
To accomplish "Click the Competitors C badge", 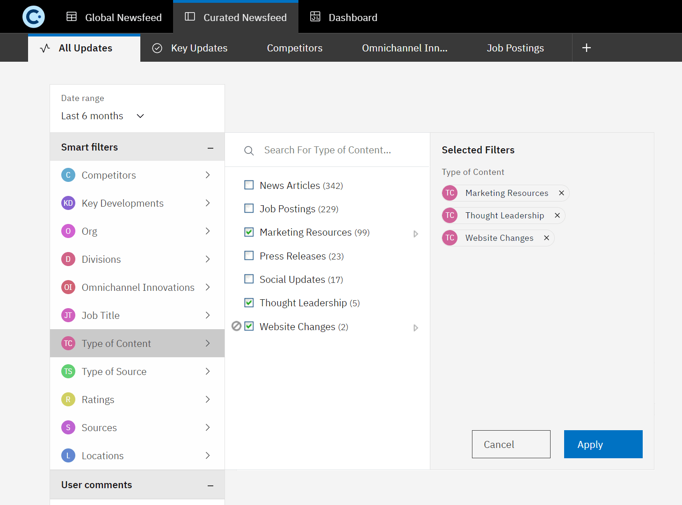I will pyautogui.click(x=68, y=175).
